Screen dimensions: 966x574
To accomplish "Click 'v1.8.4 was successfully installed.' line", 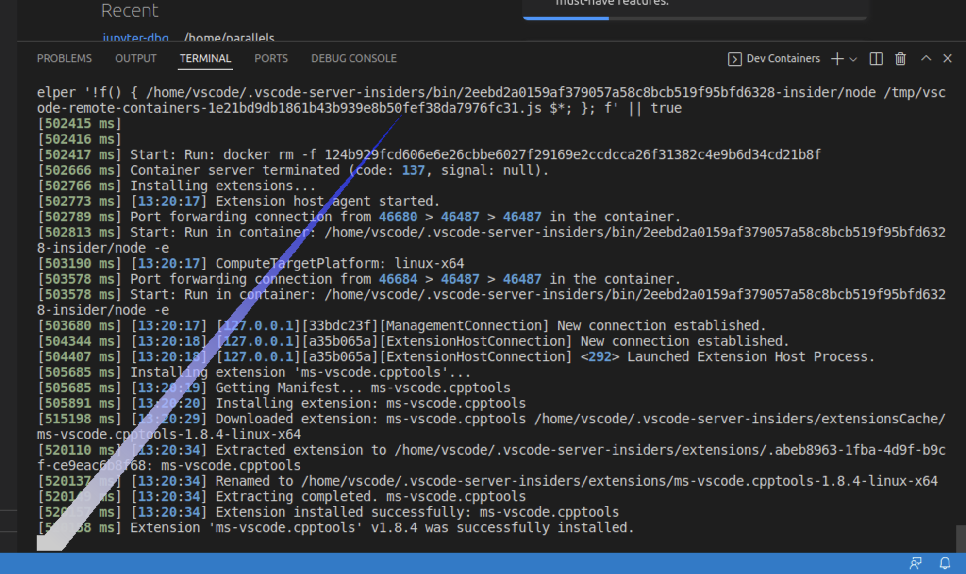I will click(x=502, y=528).
